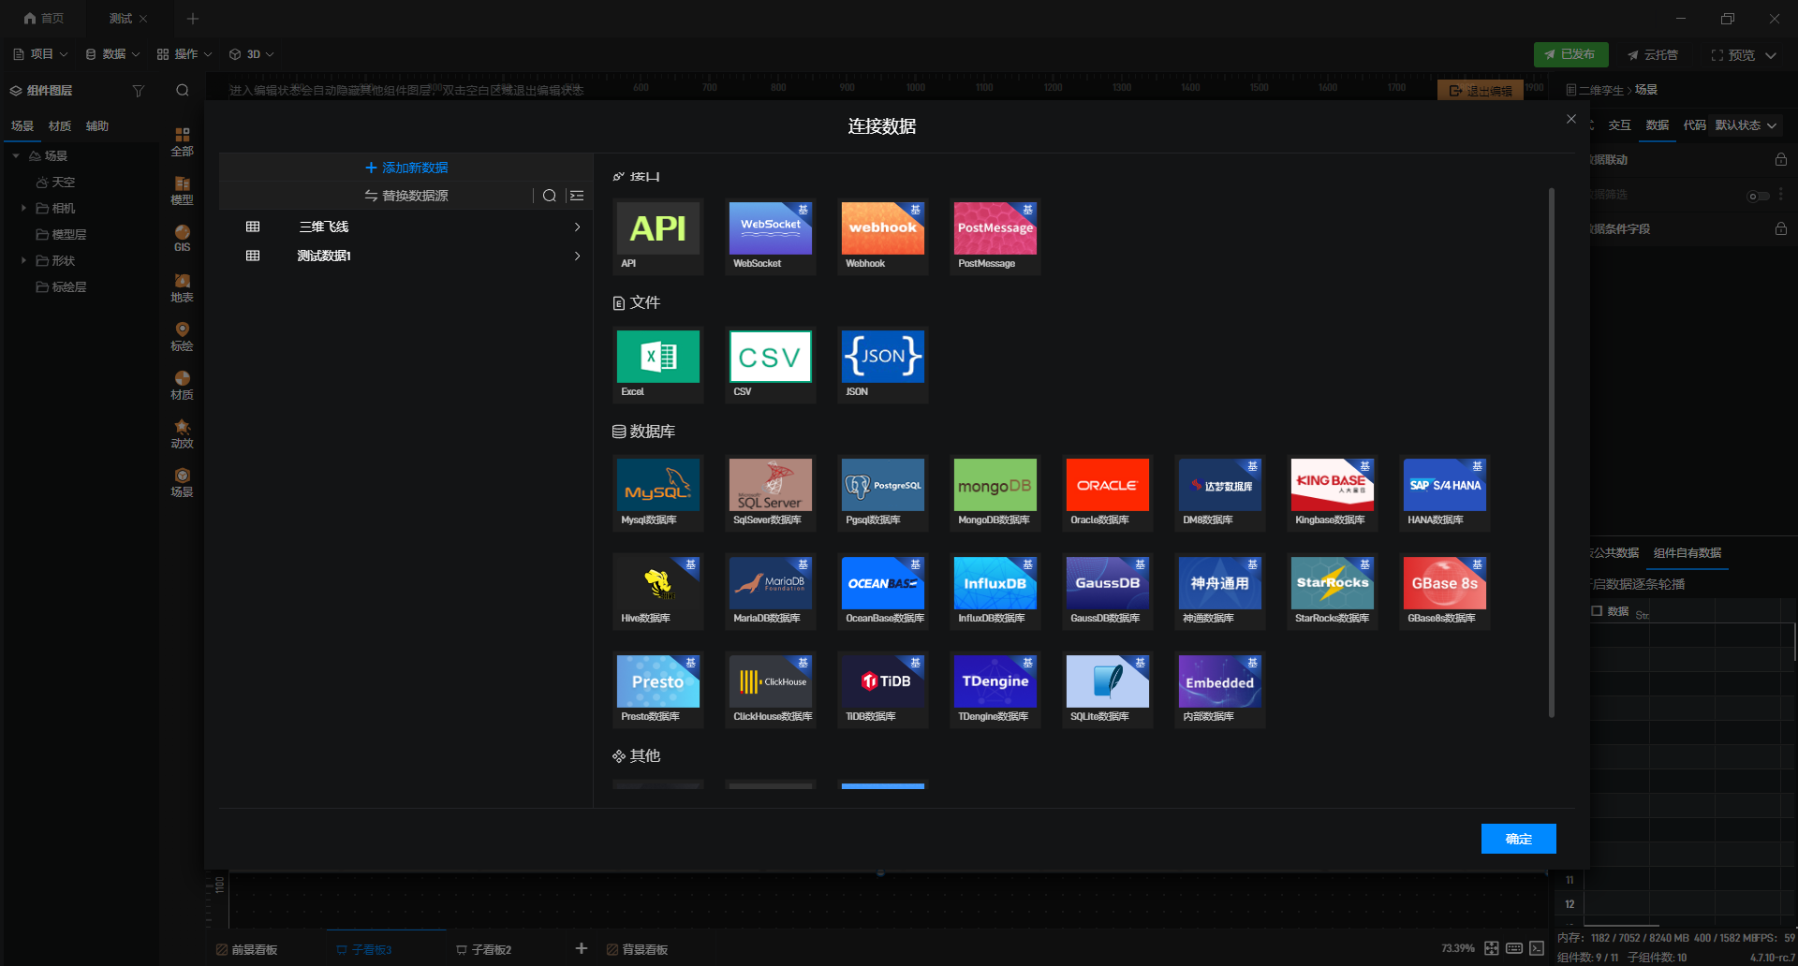
Task: Filter the component layers
Action: (139, 91)
